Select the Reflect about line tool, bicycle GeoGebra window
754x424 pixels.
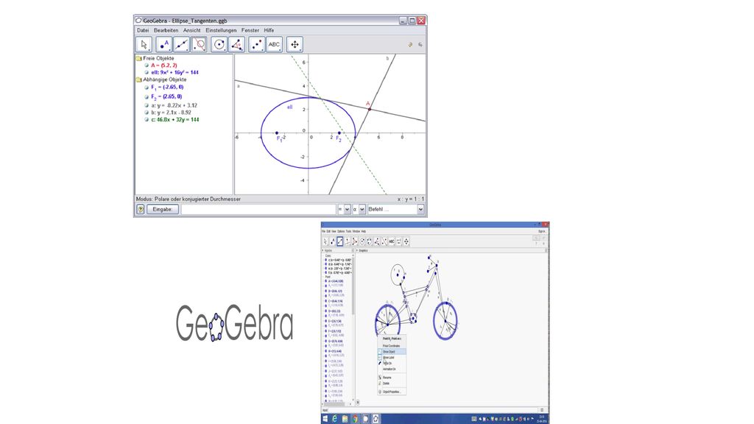coord(384,241)
